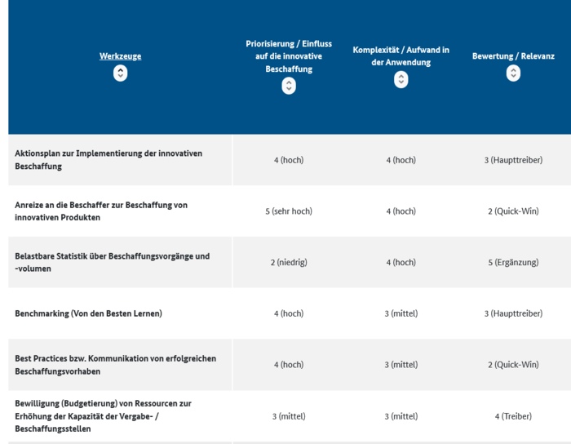The image size is (571, 444).
Task: Select the Belastbare Statistik row title
Action: click(112, 262)
